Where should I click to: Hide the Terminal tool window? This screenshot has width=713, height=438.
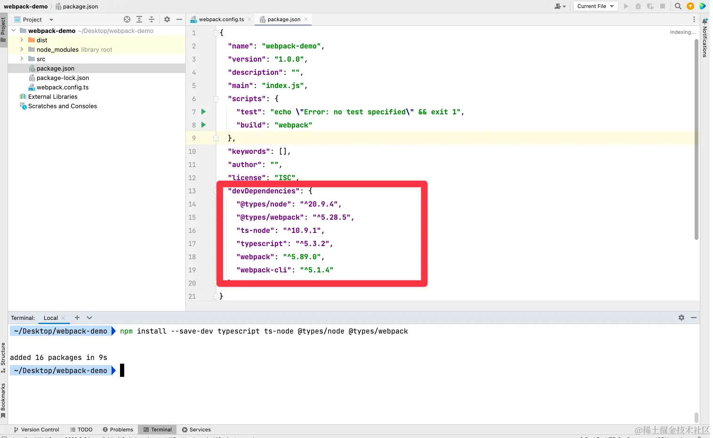pos(694,318)
